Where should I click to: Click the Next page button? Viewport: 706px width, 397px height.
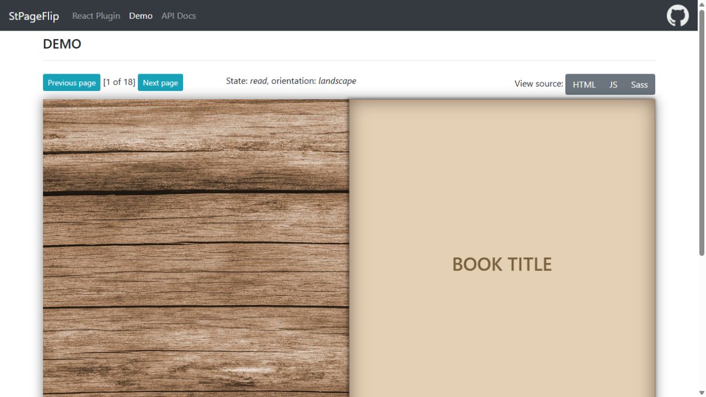(x=160, y=83)
